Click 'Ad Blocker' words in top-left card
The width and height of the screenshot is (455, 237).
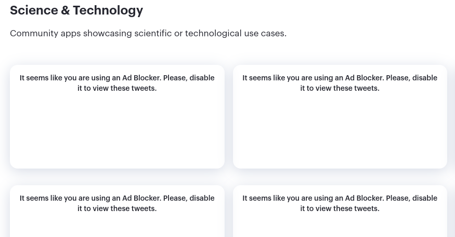[x=141, y=78]
